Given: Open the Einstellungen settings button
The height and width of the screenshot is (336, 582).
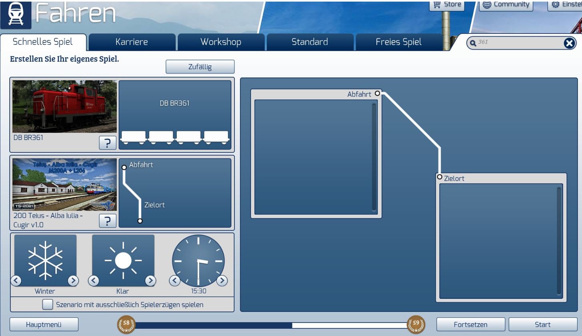Looking at the screenshot, I should (x=565, y=5).
